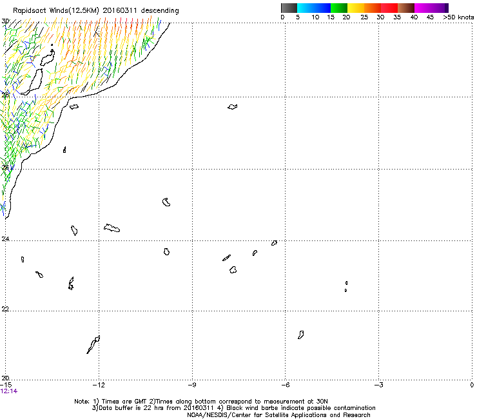
Task: Click the yellow 20-25 knots color band
Action: (x=356, y=8)
